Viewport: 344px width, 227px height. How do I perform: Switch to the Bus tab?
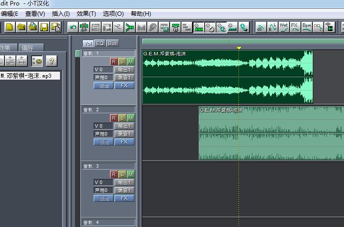coord(113,44)
